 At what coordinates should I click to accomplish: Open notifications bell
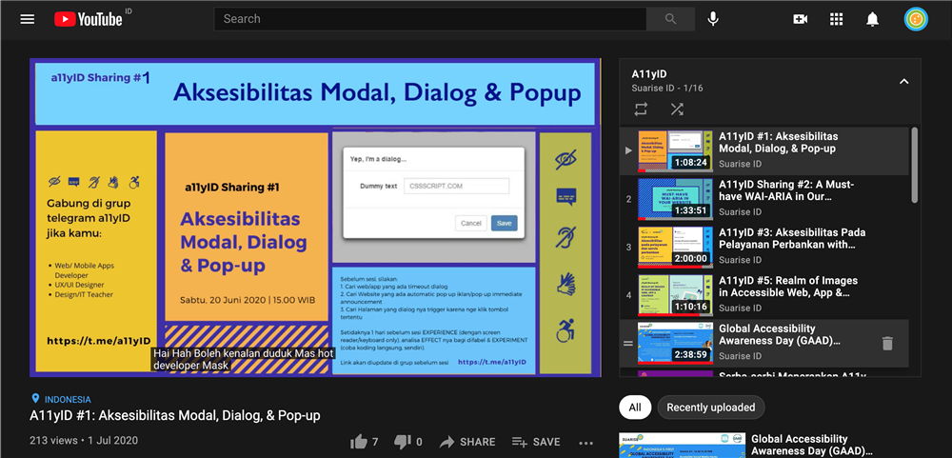pyautogui.click(x=872, y=19)
